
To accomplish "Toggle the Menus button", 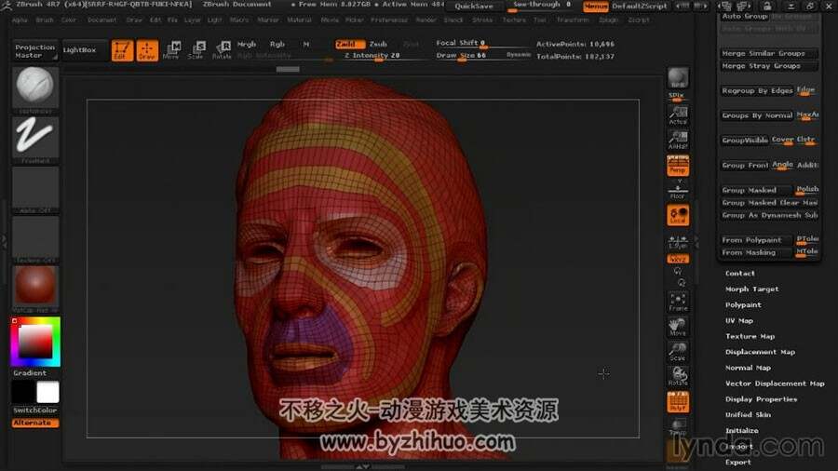I will pos(596,7).
